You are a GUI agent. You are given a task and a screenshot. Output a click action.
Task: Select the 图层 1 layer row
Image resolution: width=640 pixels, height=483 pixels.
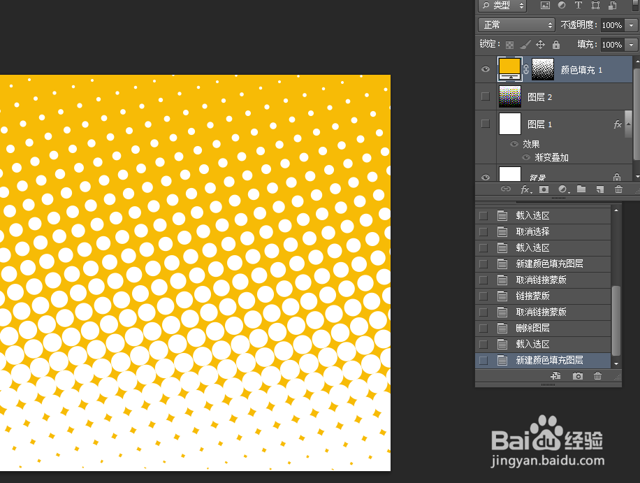pyautogui.click(x=554, y=124)
